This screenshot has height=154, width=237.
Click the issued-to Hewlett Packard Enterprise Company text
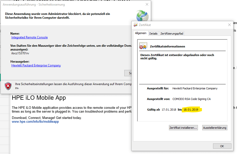[195, 89]
